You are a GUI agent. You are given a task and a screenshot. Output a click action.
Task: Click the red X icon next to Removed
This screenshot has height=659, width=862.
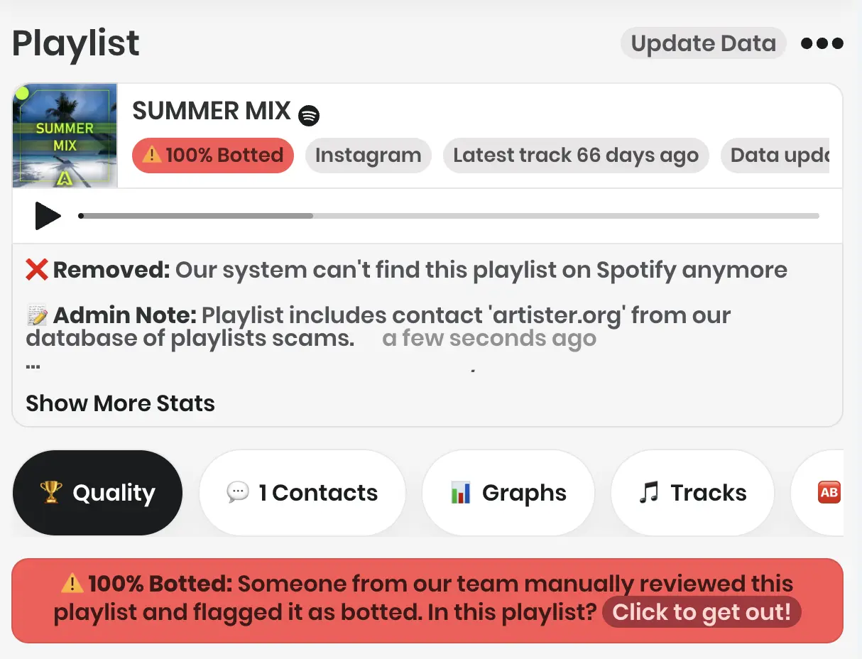[36, 269]
